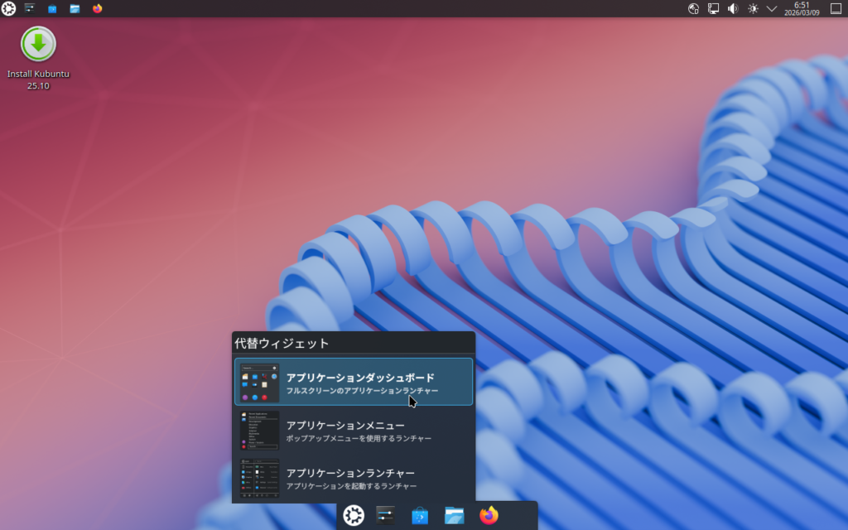The width and height of the screenshot is (848, 530).
Task: Open Dolphin folder icon in the bottom panel
Action: [454, 515]
